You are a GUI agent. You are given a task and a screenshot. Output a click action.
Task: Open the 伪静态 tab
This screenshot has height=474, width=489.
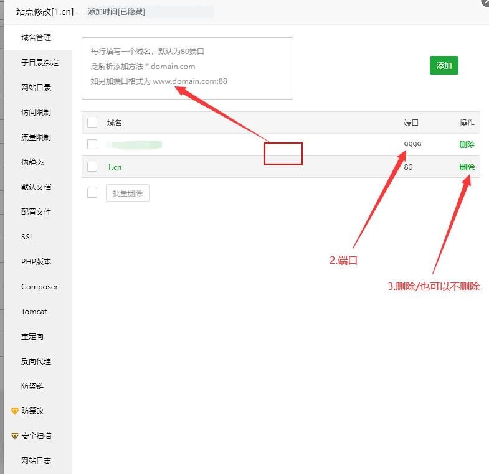pos(38,162)
